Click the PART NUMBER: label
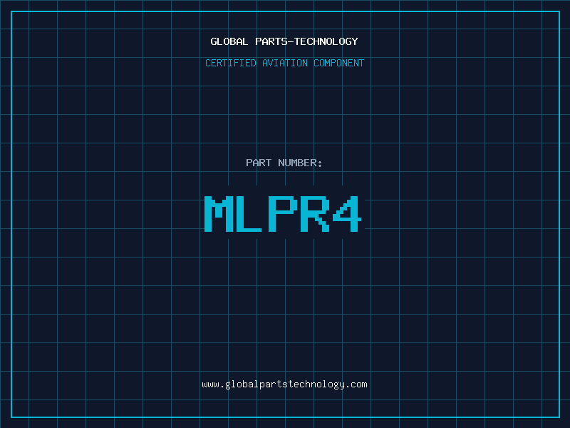570x428 pixels. point(284,163)
